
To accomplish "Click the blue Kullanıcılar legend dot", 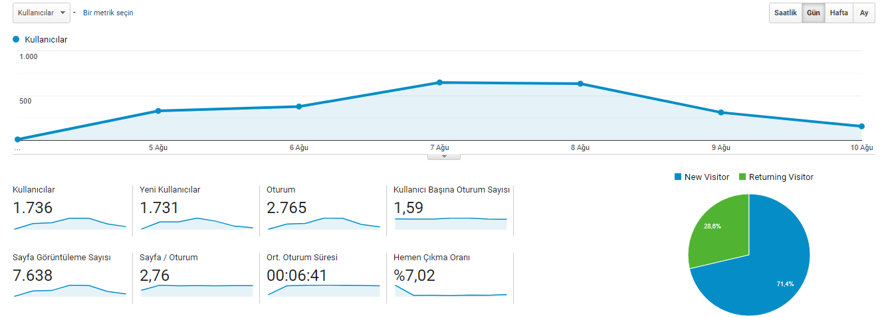I will pos(17,40).
